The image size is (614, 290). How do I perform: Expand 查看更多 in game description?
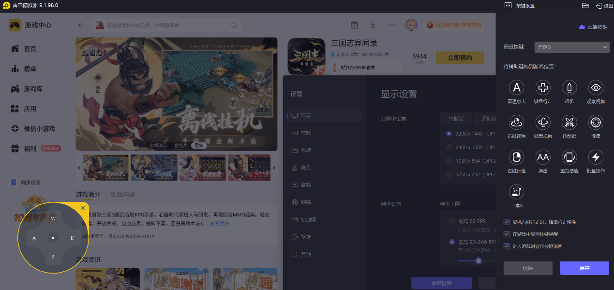pyautogui.click(x=220, y=223)
